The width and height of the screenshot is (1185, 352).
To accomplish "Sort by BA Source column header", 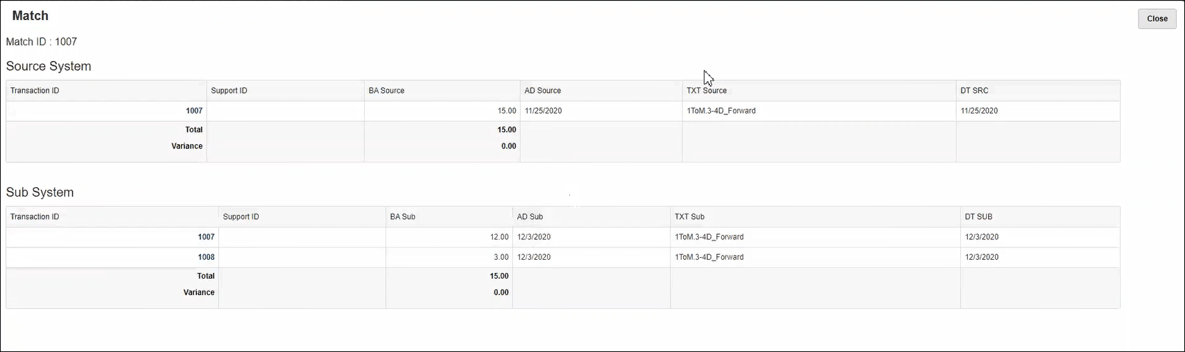I will (x=386, y=91).
